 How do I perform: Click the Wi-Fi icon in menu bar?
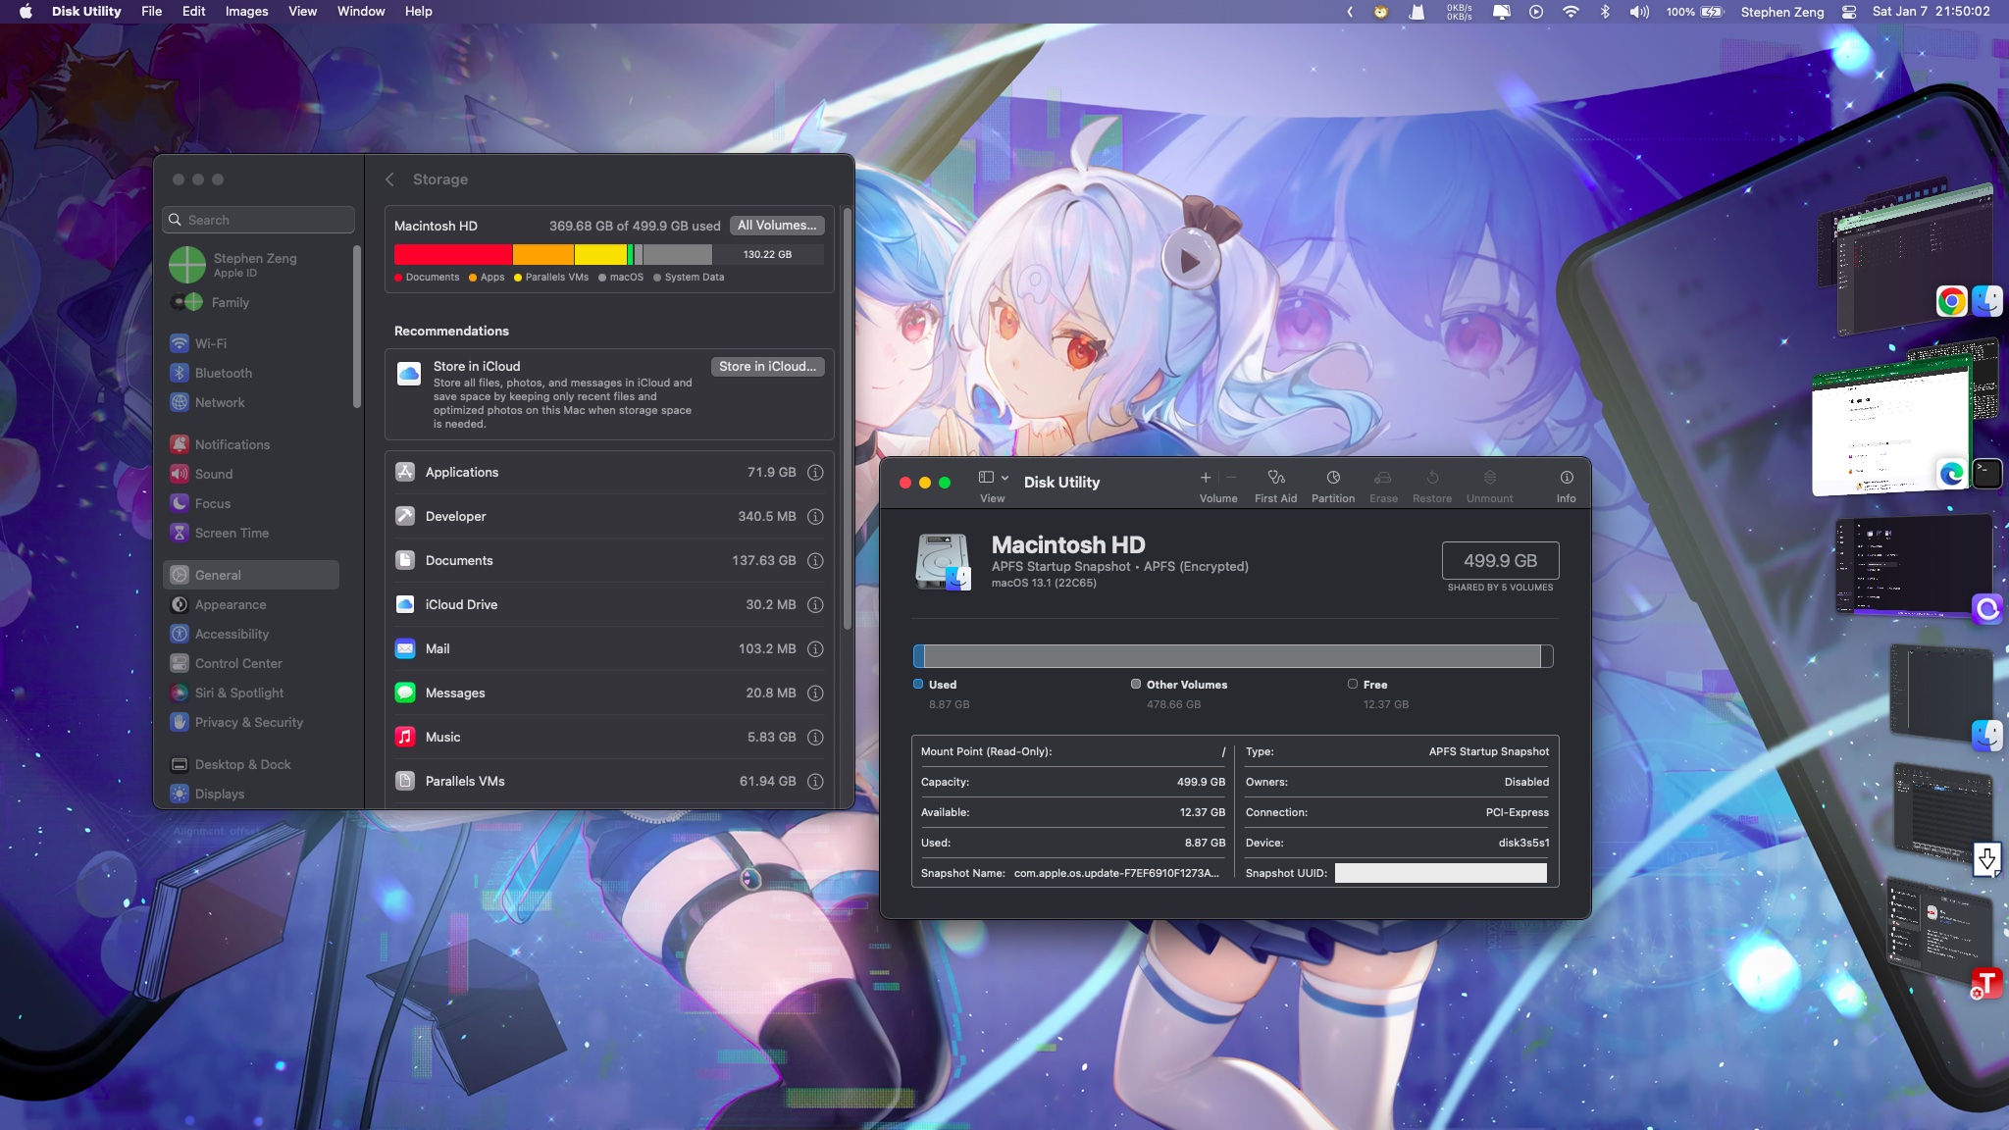click(x=1571, y=12)
